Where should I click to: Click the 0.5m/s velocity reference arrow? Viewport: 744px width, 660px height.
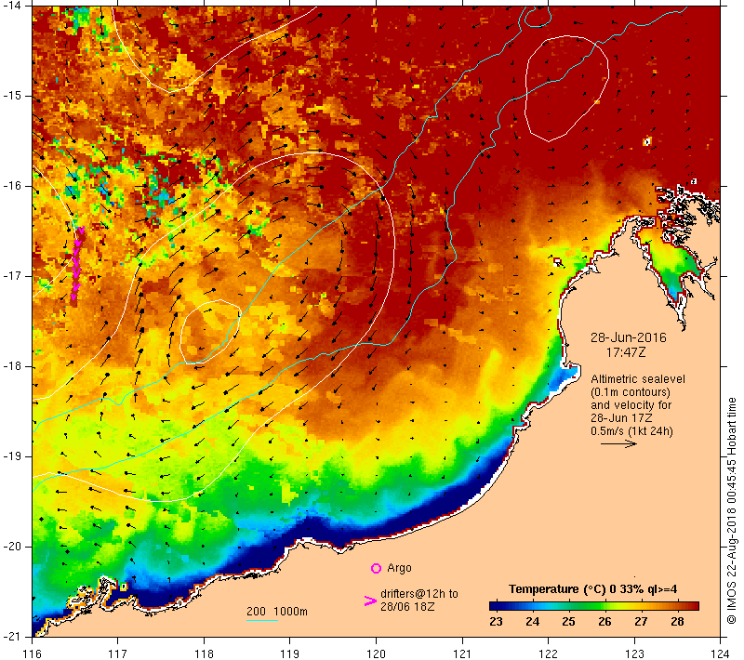pos(618,444)
